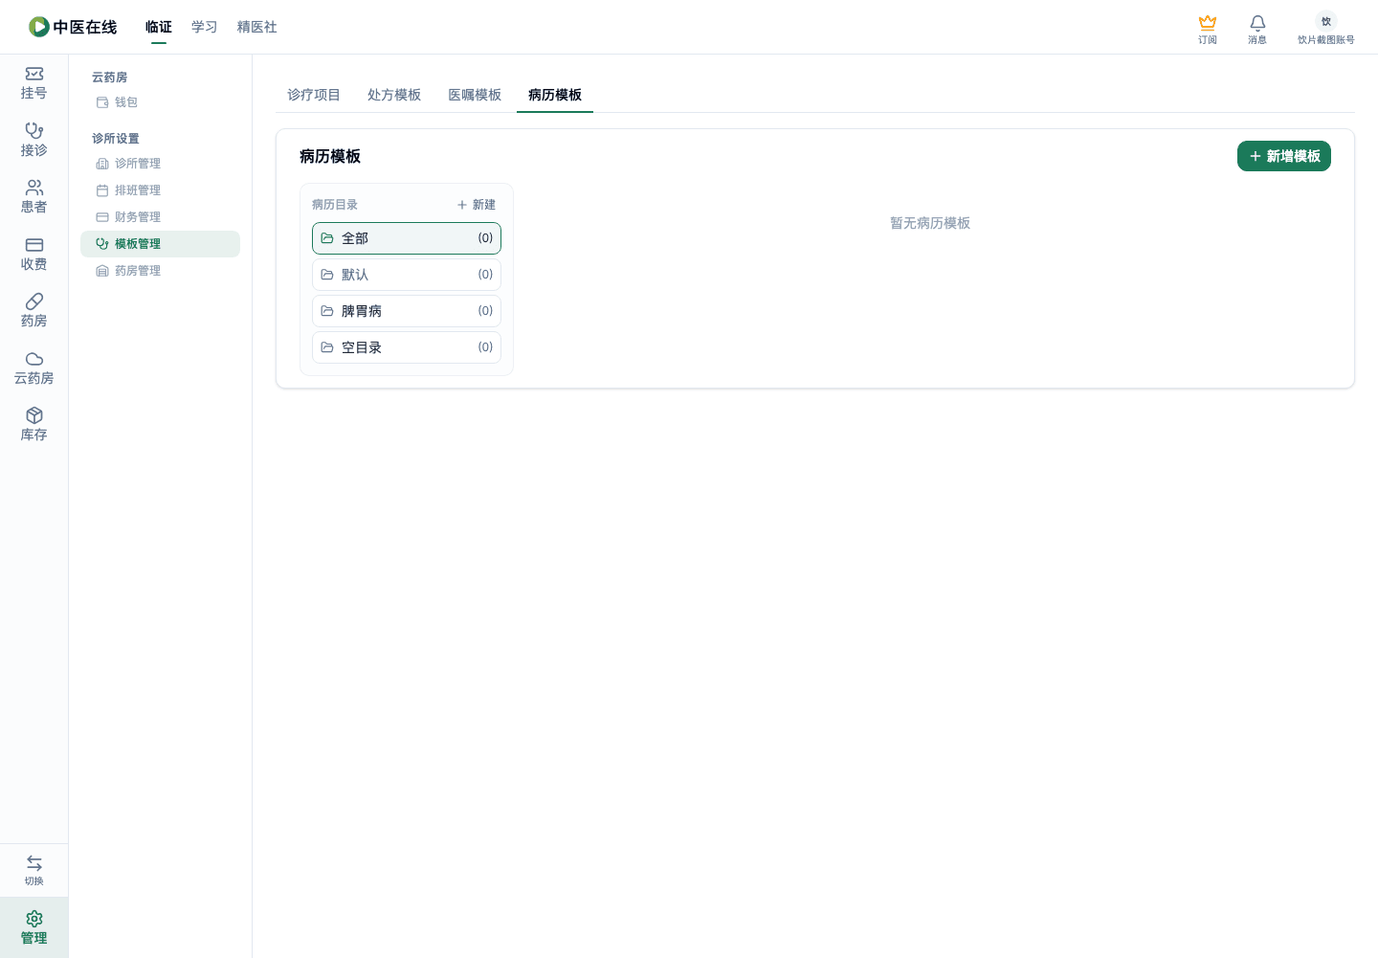
Task: Click the 钱包 wallet icon
Action: click(x=102, y=102)
